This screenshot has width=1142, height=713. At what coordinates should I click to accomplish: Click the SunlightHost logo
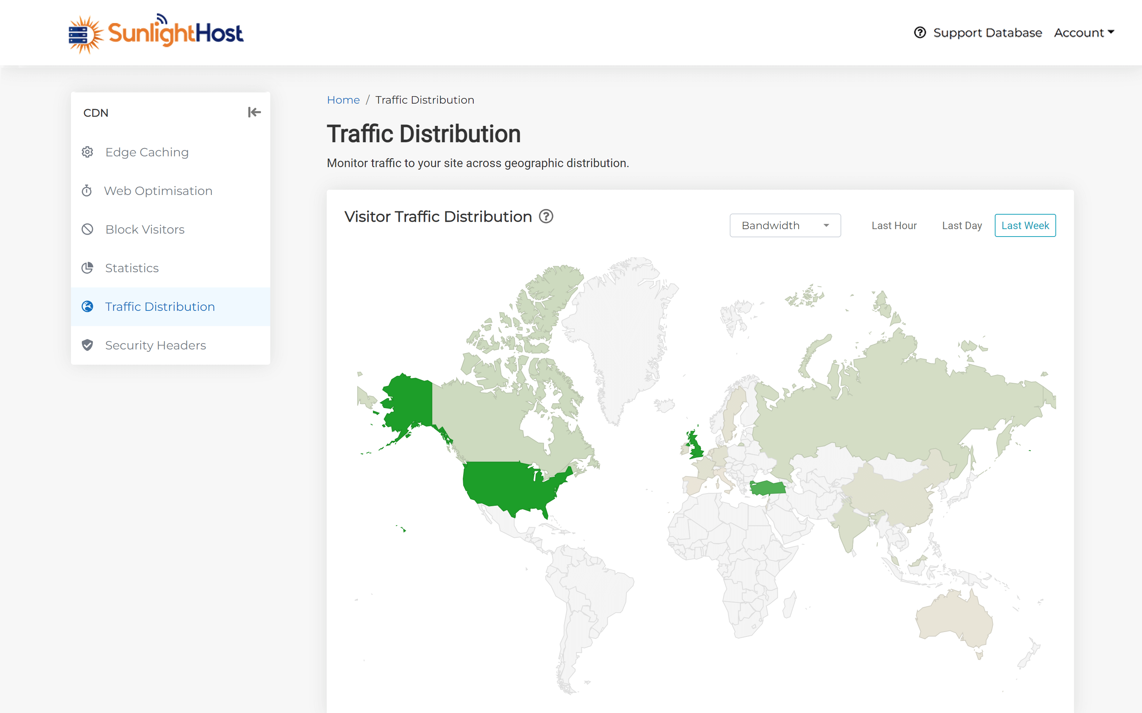pos(156,33)
